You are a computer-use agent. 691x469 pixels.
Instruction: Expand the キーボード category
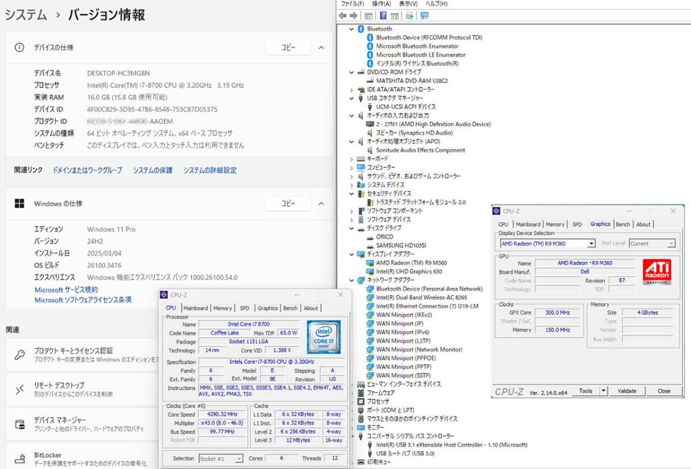click(x=352, y=159)
